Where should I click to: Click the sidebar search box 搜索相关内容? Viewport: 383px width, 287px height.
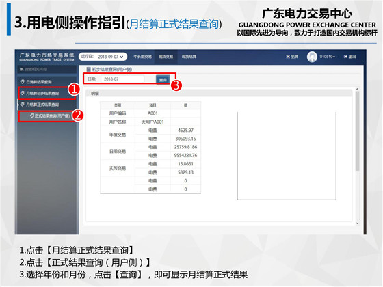[x=47, y=69]
